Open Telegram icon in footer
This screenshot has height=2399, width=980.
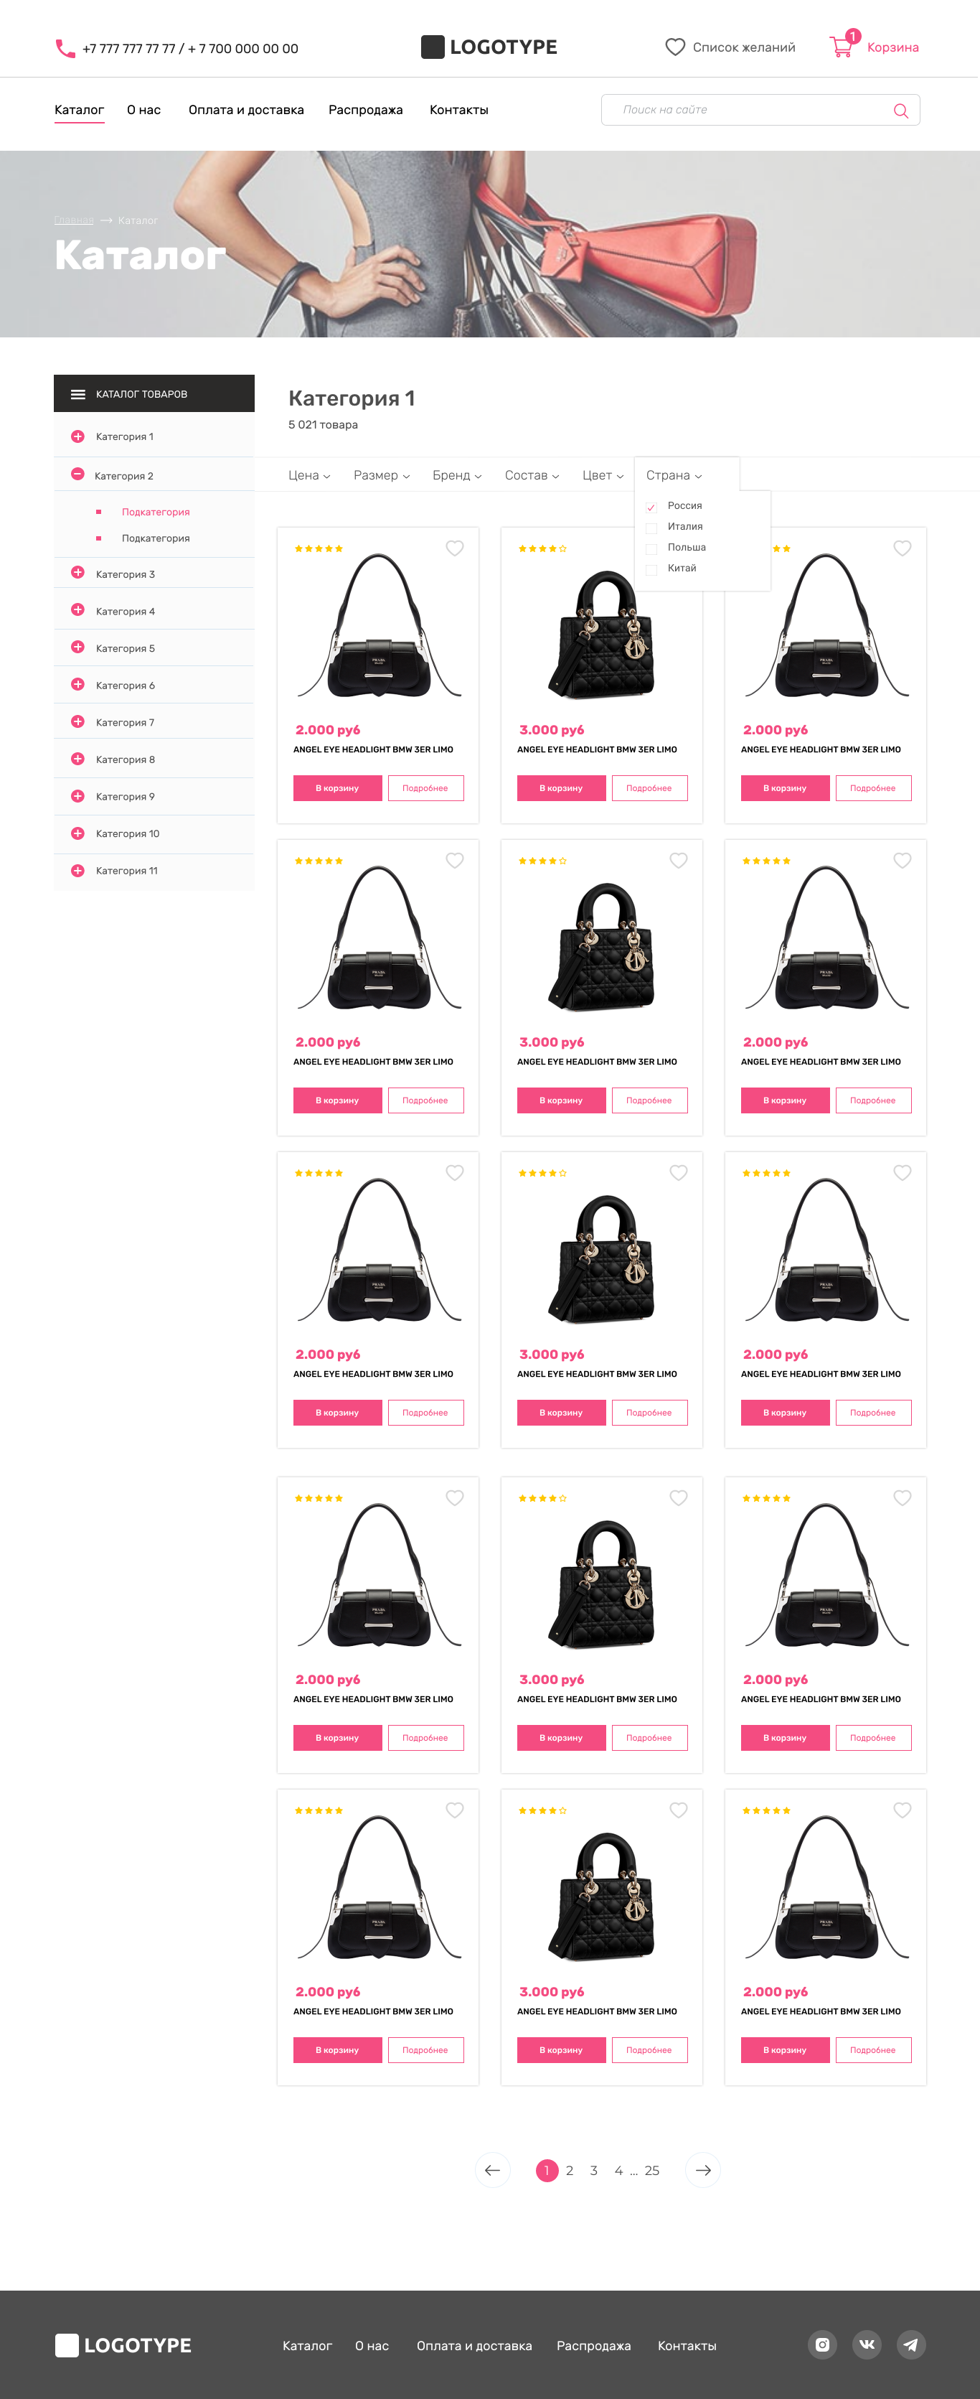coord(911,2344)
